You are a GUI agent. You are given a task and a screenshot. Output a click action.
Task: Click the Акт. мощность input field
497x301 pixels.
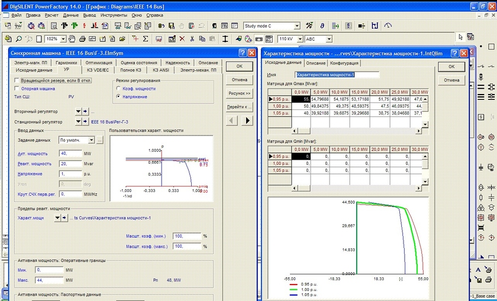click(x=70, y=154)
